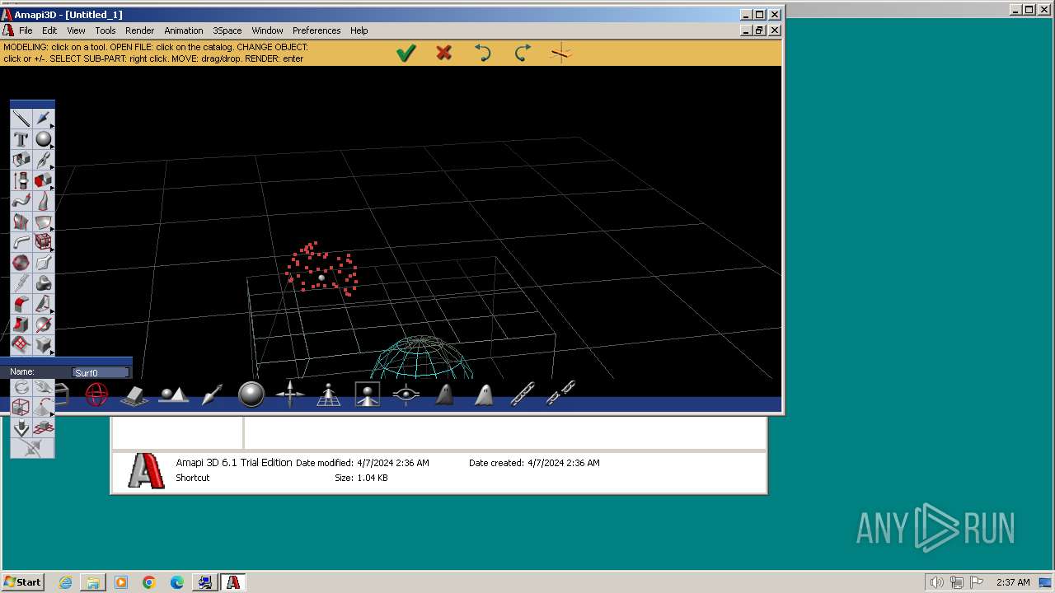This screenshot has height=593, width=1055.
Task: Click the chrome sphere render icon
Action: click(251, 395)
